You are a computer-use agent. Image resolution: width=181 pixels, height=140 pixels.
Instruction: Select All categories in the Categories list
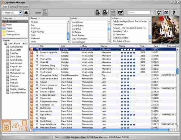click(x=15, y=21)
